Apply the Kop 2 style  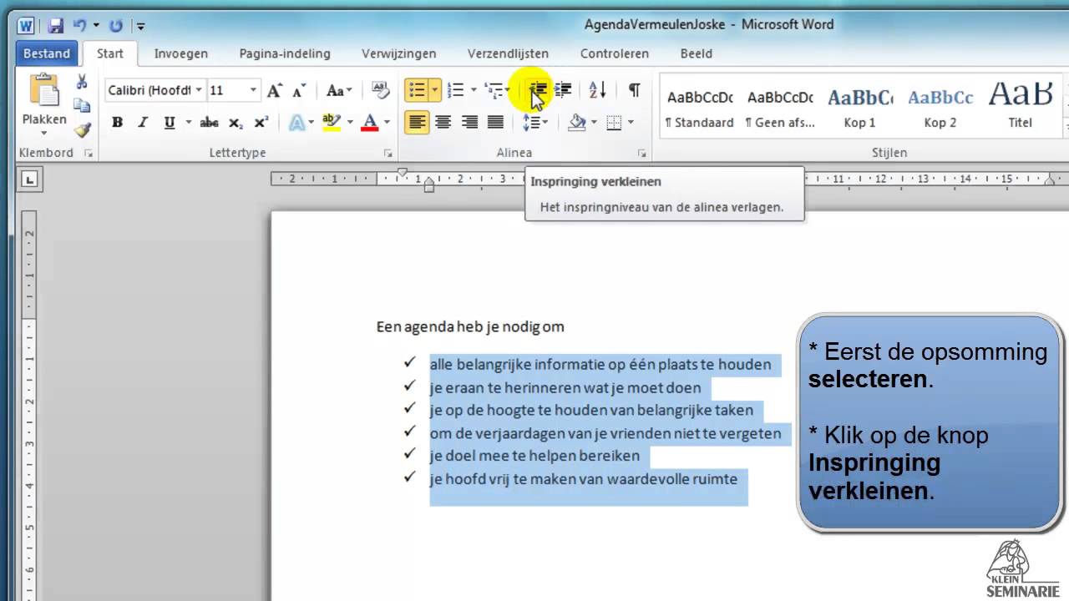(x=940, y=107)
